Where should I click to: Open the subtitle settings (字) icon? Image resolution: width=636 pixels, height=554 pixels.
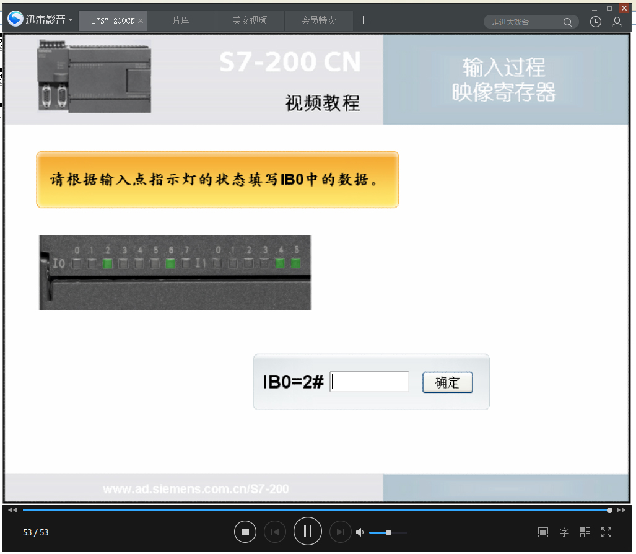[564, 532]
